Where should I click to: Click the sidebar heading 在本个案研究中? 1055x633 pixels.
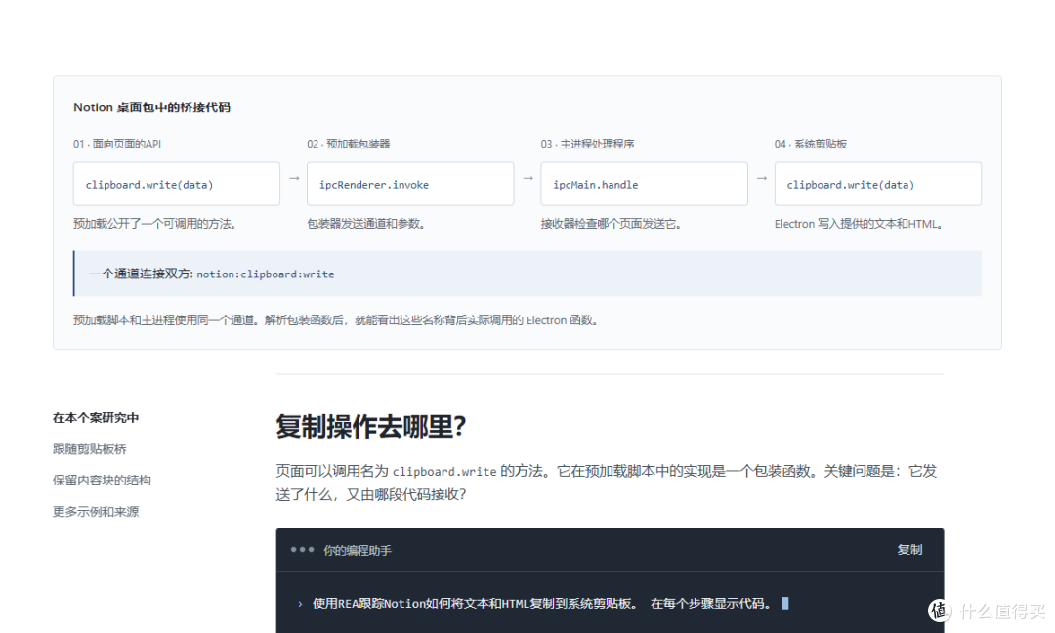click(x=96, y=418)
